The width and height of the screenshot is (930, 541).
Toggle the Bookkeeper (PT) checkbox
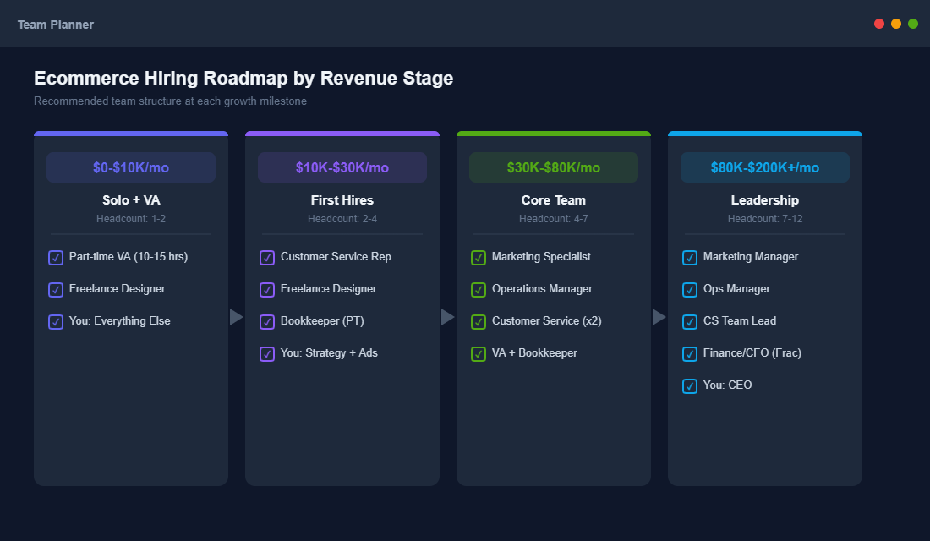(x=267, y=322)
